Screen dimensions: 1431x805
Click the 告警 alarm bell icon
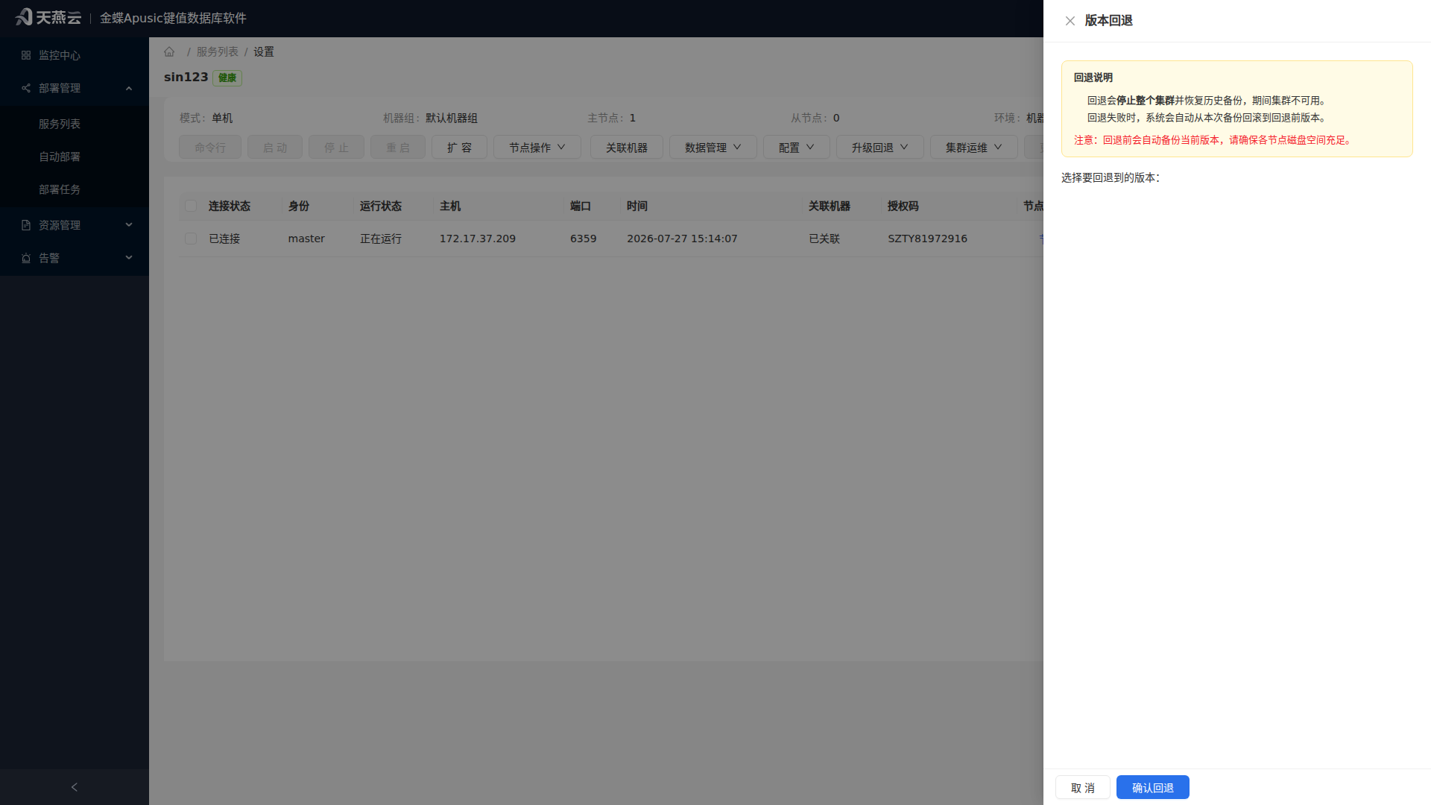coord(26,258)
